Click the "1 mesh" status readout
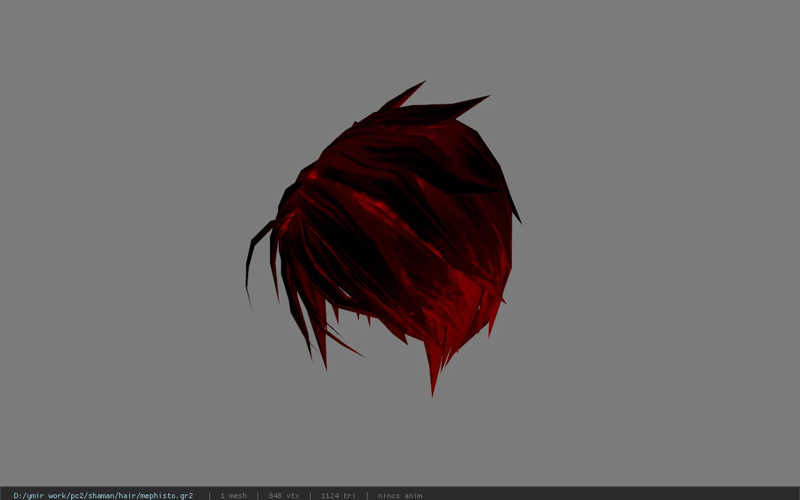 233,496
